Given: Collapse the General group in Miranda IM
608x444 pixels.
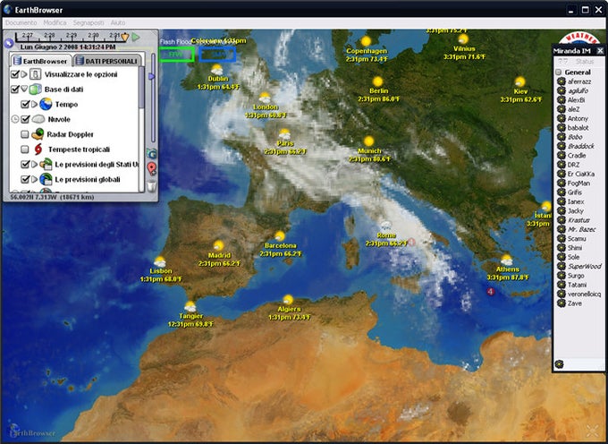Looking at the screenshot, I should [558, 73].
